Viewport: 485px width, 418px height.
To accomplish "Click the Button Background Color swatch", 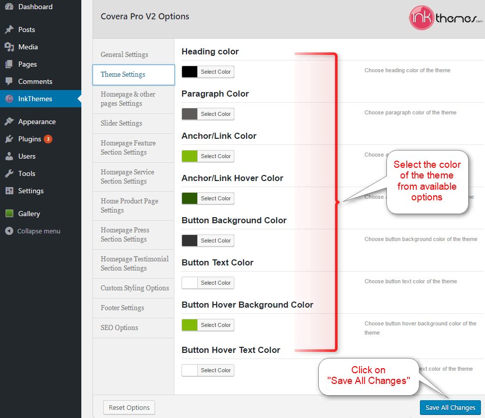I will [x=190, y=241].
